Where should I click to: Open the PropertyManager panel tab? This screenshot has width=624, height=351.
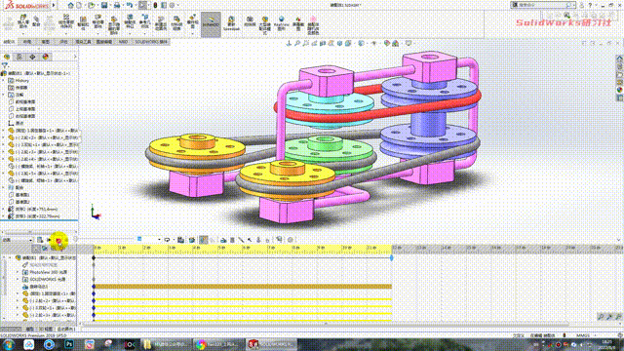click(19, 57)
